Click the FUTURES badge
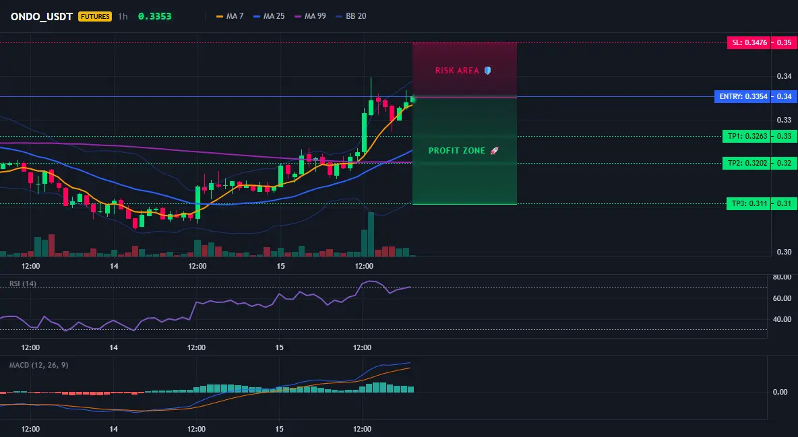 [94, 16]
